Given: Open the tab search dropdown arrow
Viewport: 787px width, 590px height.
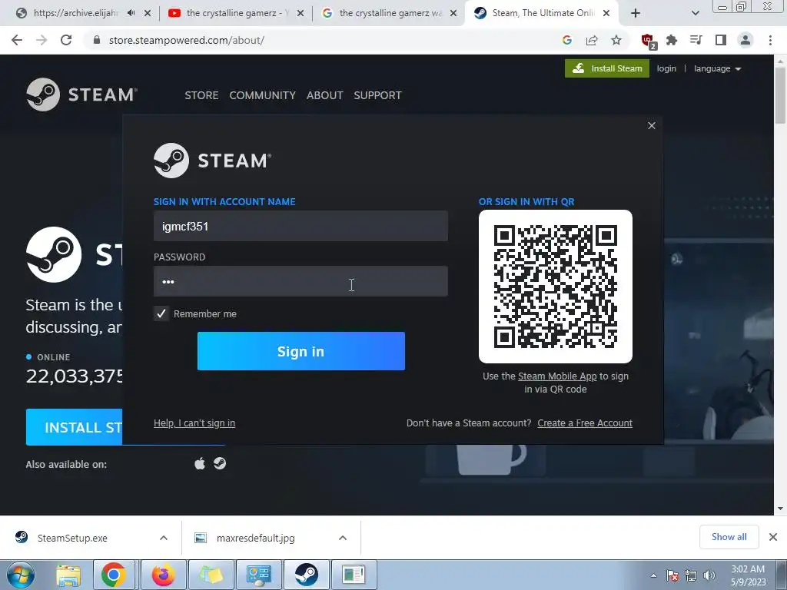Looking at the screenshot, I should (695, 13).
